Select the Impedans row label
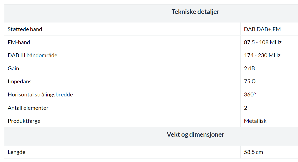Image resolution: width=298 pixels, height=162 pixels. pos(20,81)
